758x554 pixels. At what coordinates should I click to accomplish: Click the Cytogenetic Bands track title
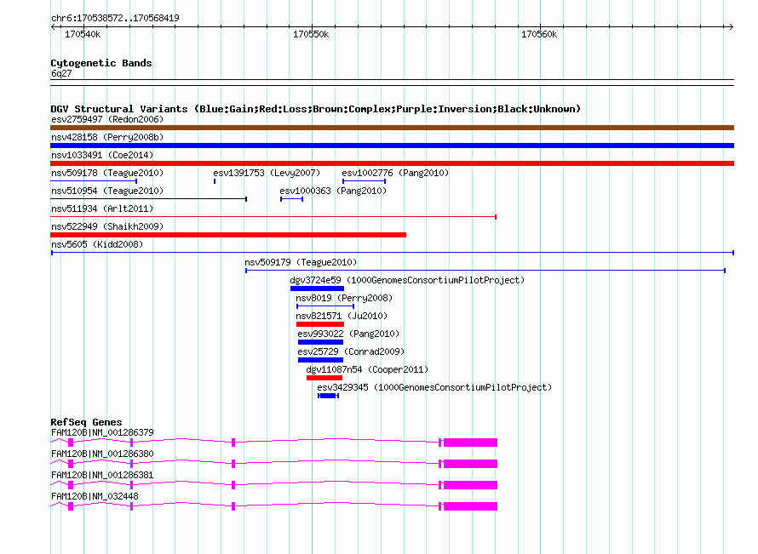click(101, 63)
